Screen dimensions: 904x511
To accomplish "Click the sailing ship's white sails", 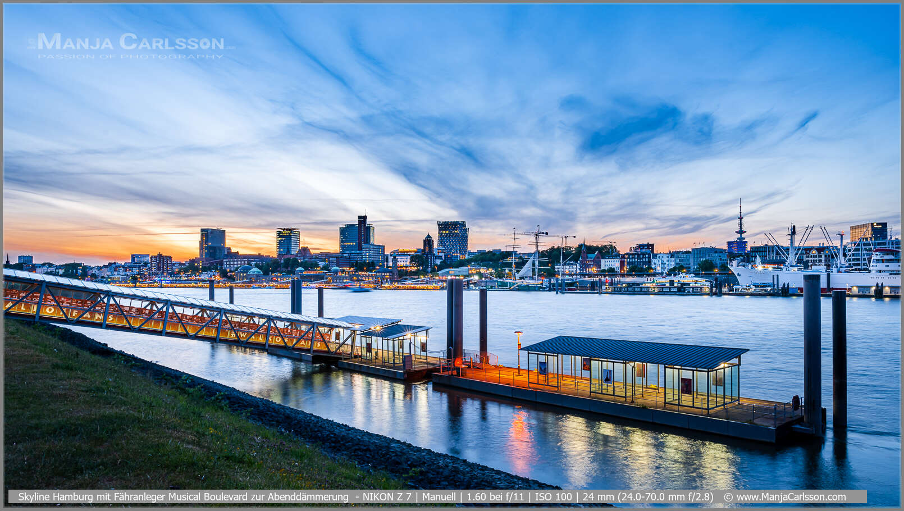I will tap(527, 267).
